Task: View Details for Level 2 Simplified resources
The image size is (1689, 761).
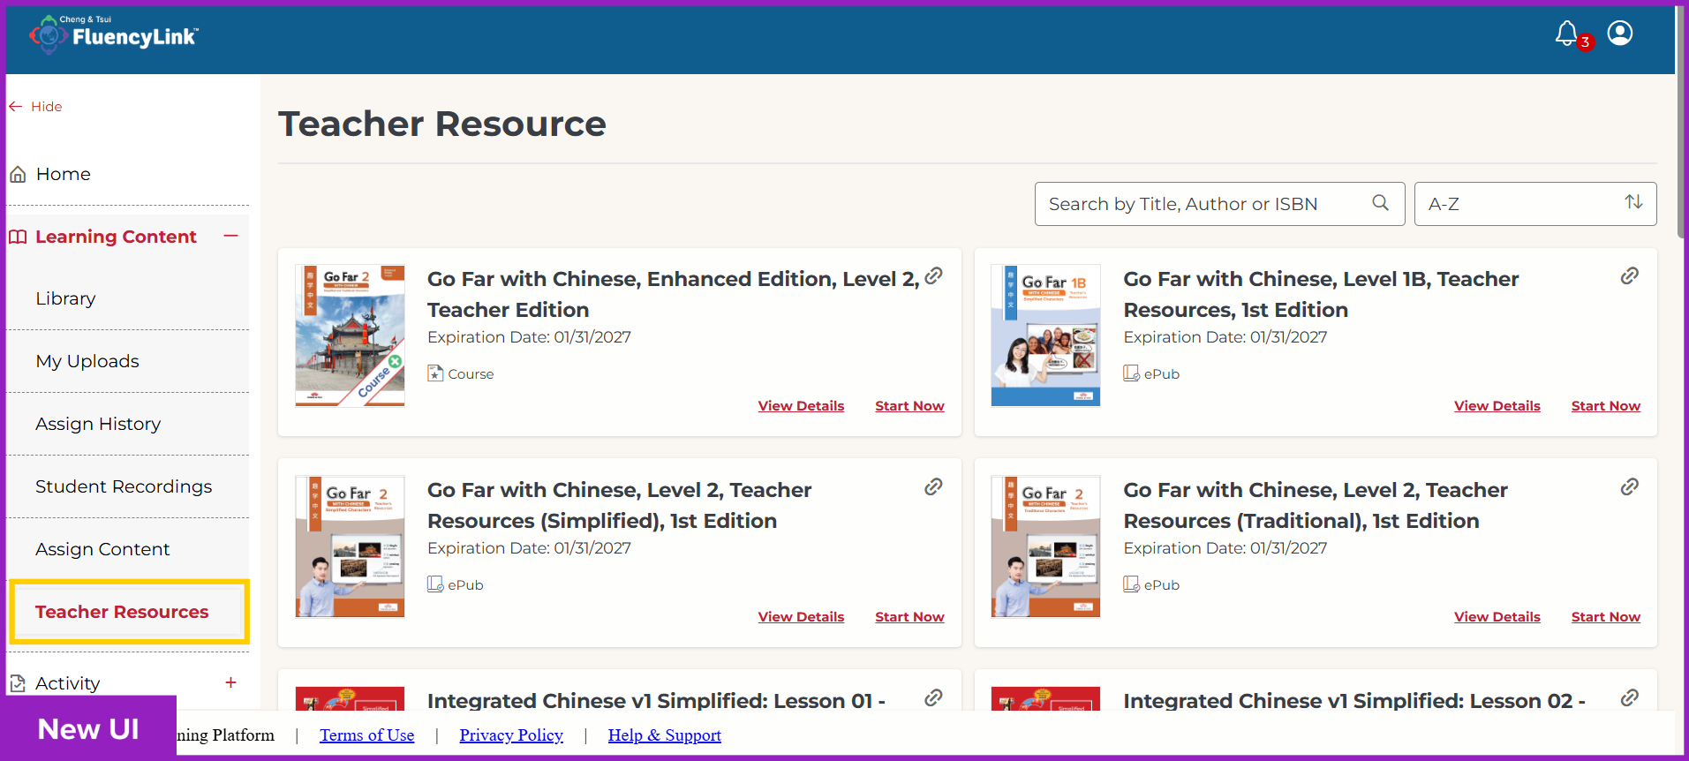Action: pyautogui.click(x=801, y=617)
